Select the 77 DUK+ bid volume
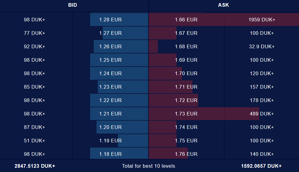Screen dimensions: 299x172 [x=35, y=33]
